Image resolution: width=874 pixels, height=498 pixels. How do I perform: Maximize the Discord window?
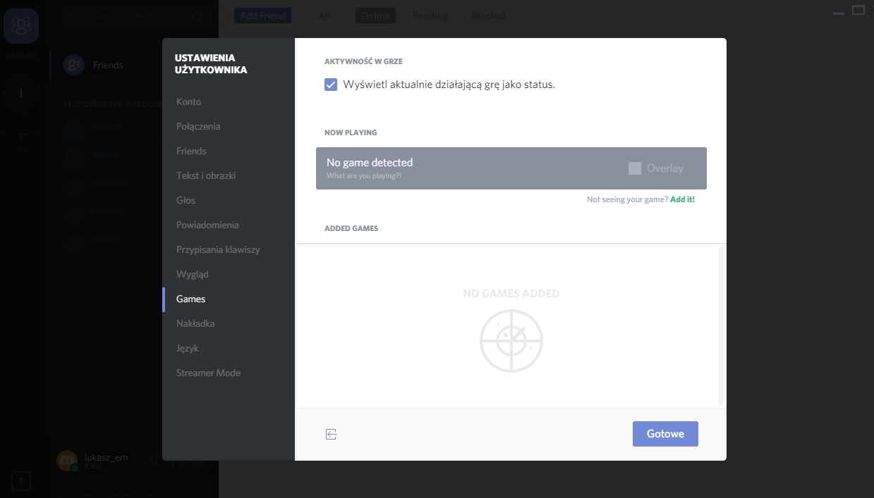coord(858,10)
